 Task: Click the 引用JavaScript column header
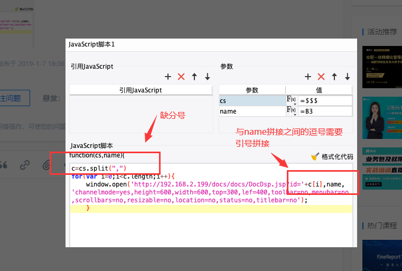tap(141, 90)
